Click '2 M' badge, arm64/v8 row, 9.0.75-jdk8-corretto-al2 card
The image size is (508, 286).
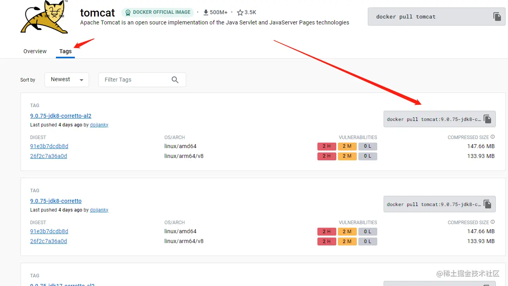347,156
